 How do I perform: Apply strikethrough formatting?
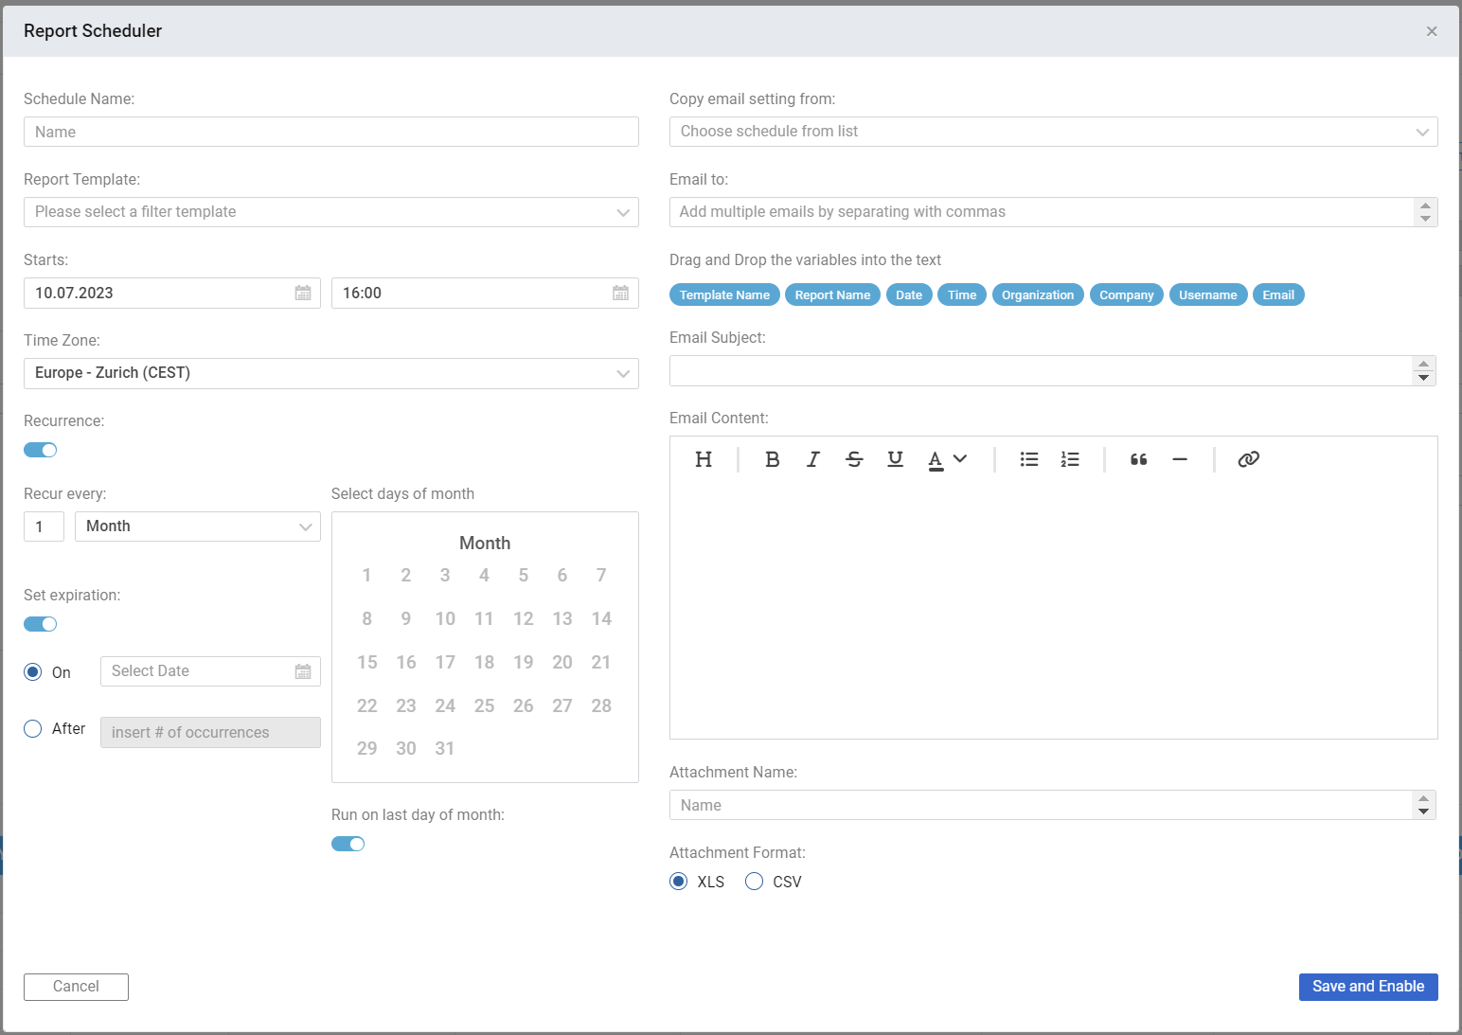click(854, 459)
